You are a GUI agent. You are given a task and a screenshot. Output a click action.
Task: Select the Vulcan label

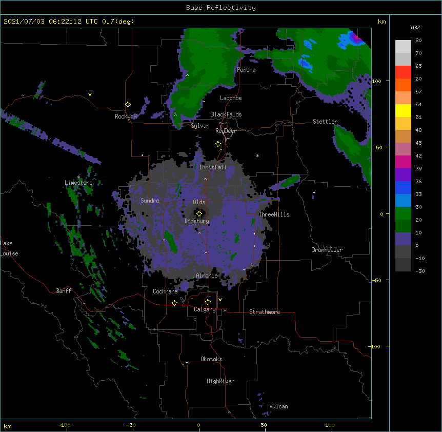[x=278, y=406]
